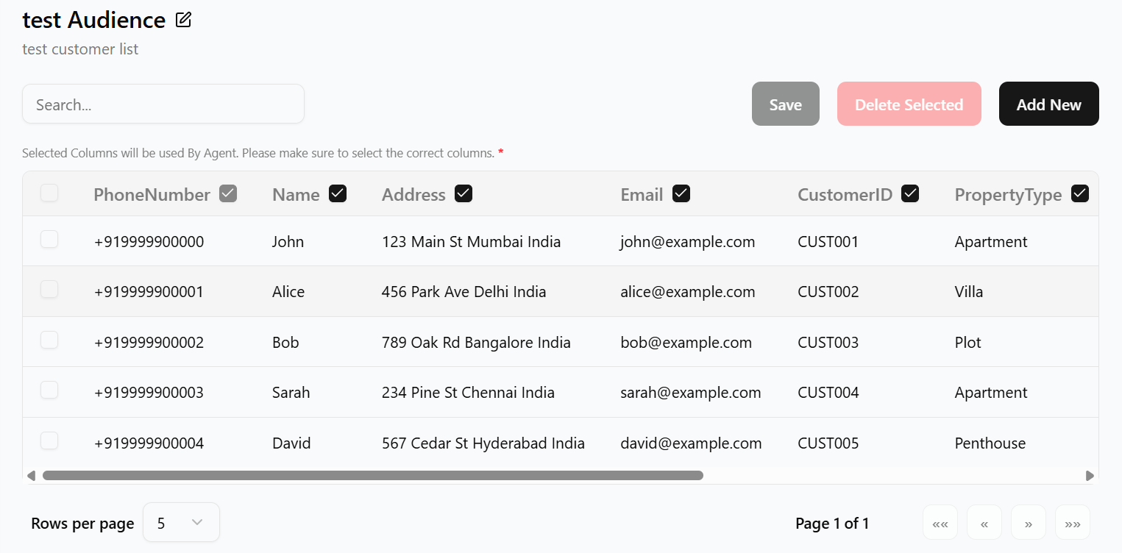The height and width of the screenshot is (553, 1122).
Task: Toggle the CustomerID column checkbox
Action: [910, 193]
